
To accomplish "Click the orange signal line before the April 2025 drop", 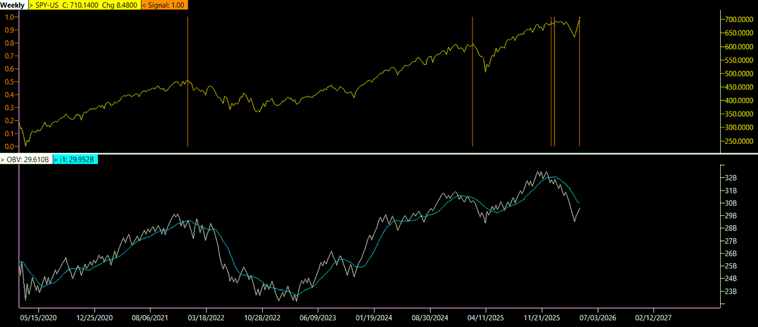I will (x=472, y=82).
